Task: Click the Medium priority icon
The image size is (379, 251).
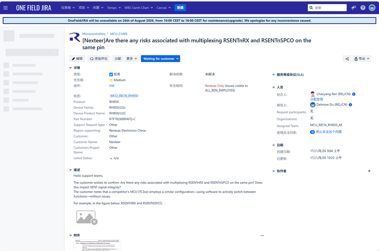Action: 111,80
